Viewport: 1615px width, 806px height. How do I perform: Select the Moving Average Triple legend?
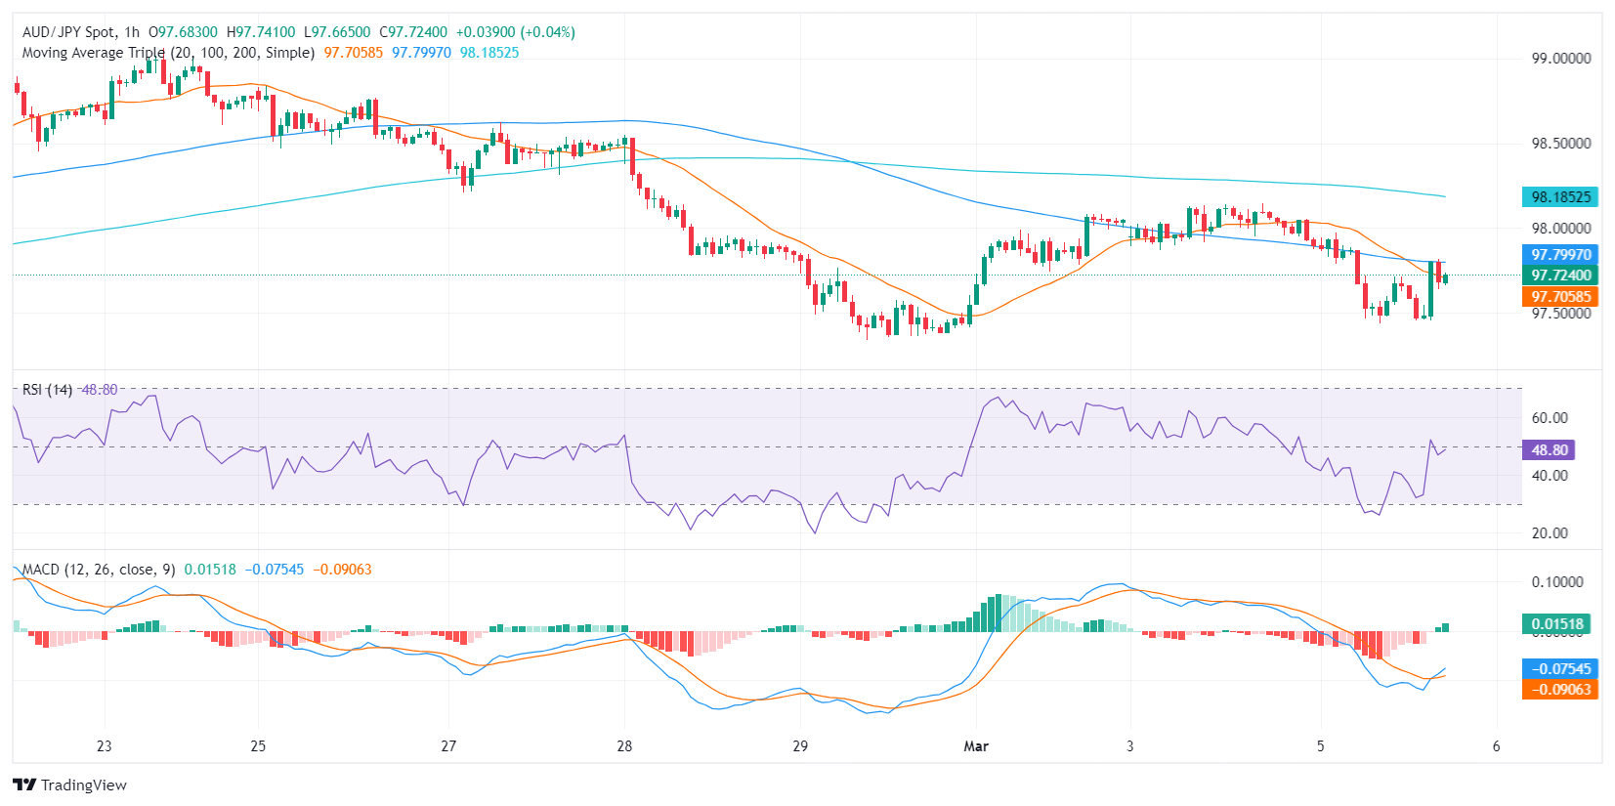click(168, 53)
